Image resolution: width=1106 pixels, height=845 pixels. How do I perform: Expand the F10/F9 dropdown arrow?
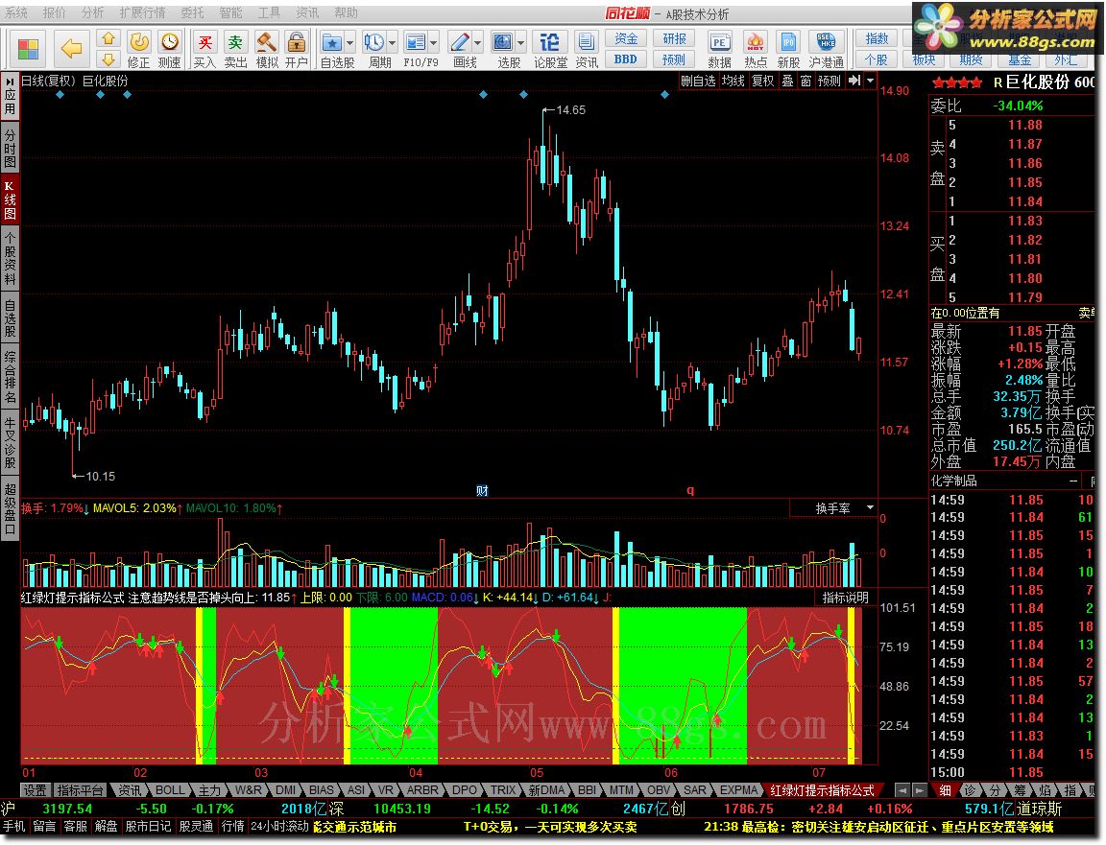[434, 43]
